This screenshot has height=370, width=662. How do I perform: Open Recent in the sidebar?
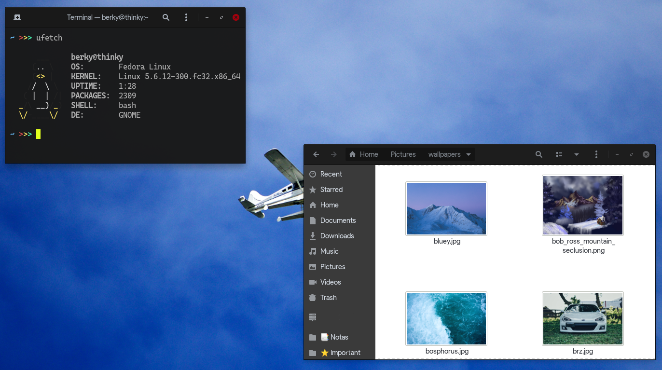[340, 174]
